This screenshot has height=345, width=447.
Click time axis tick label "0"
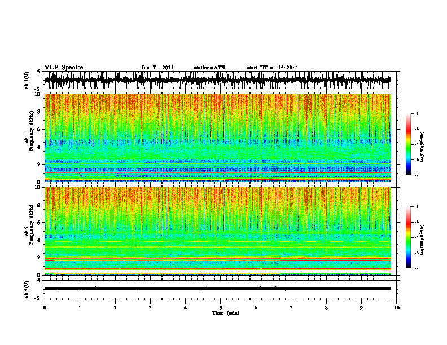click(45, 308)
